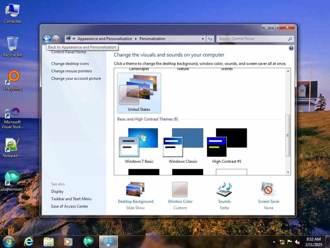This screenshot has width=330, height=248.
Task: Open Change desktop icons
Action: pyautogui.click(x=70, y=64)
